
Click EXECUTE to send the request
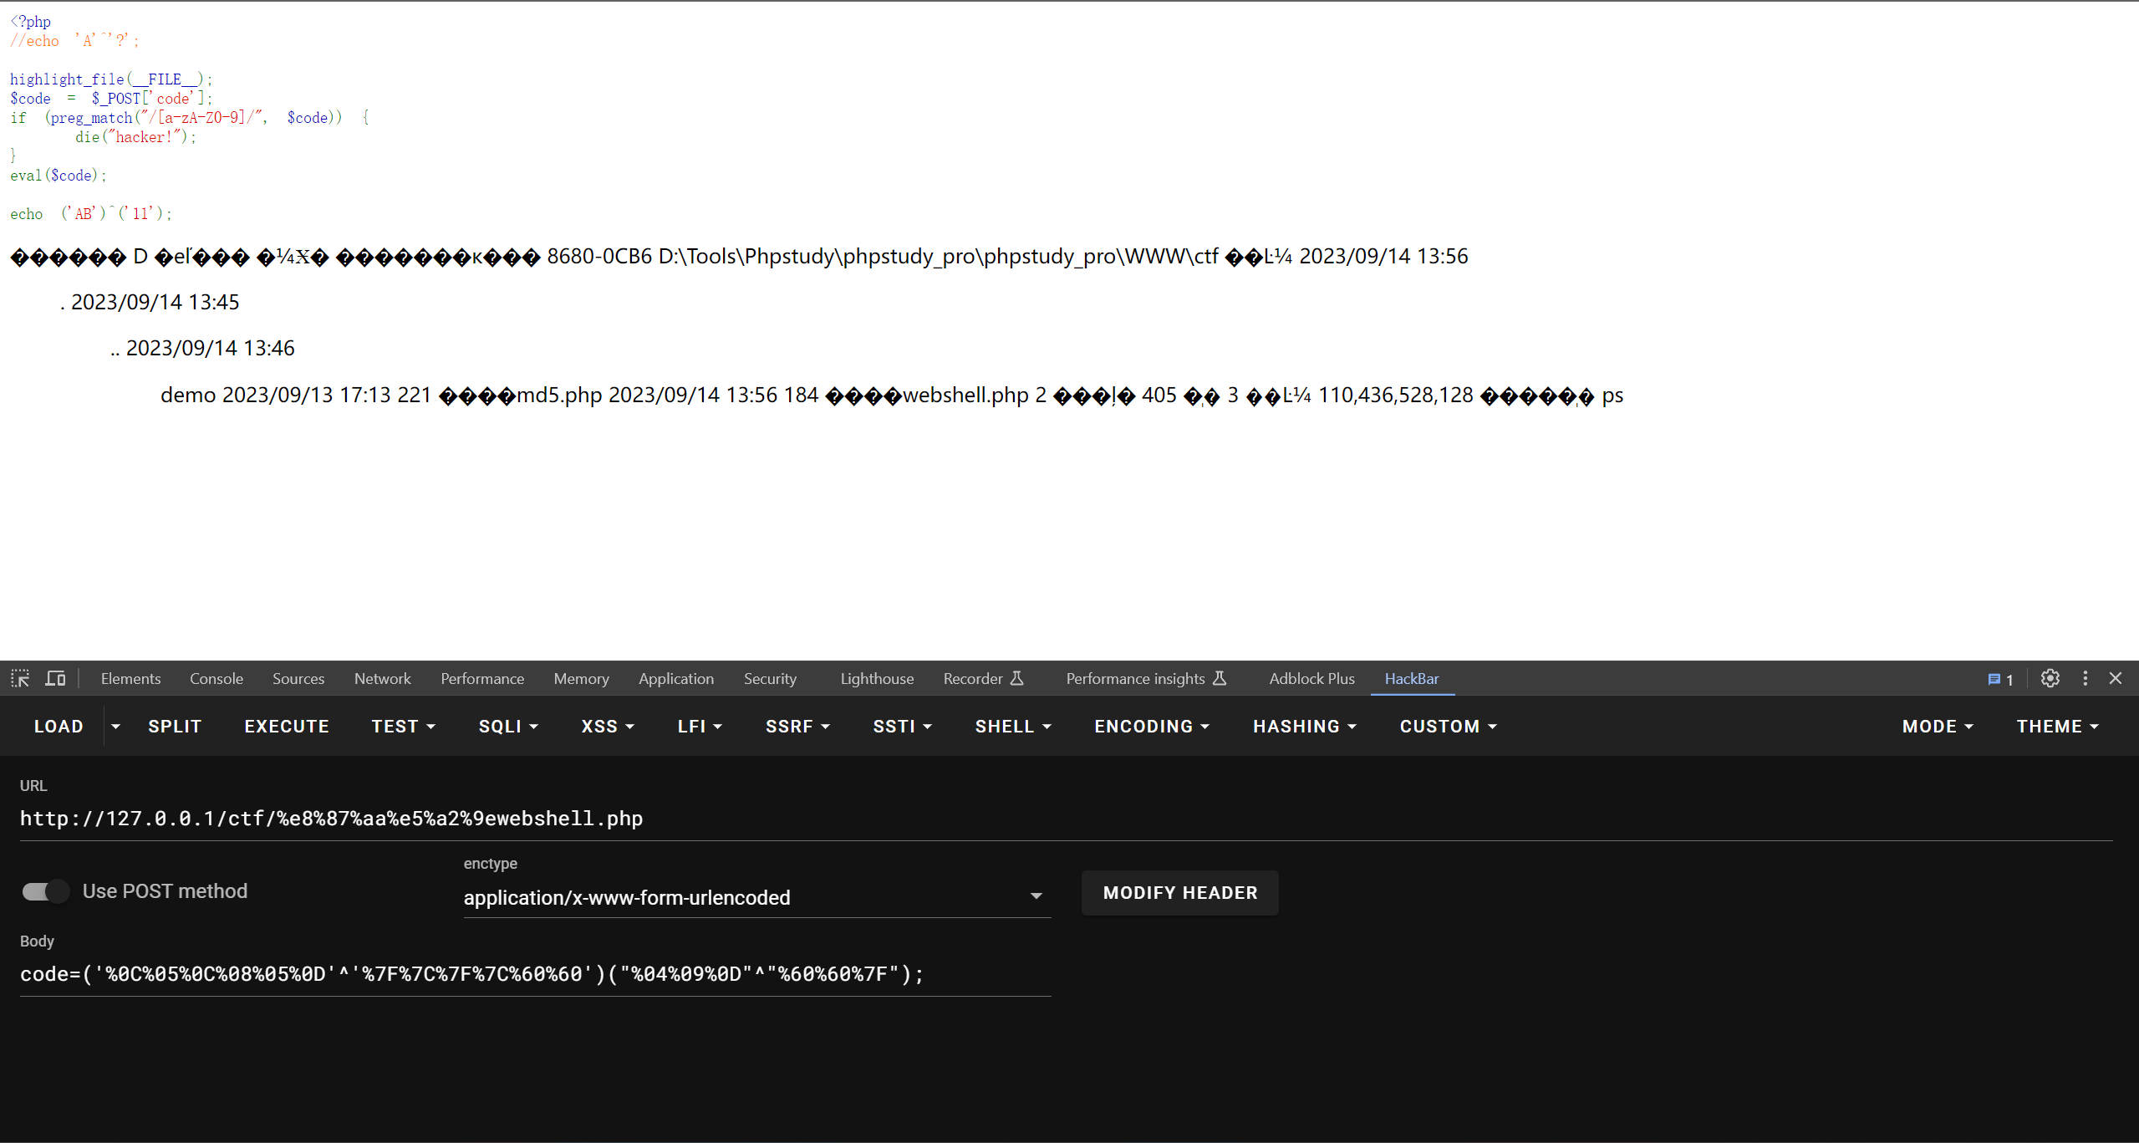(287, 726)
